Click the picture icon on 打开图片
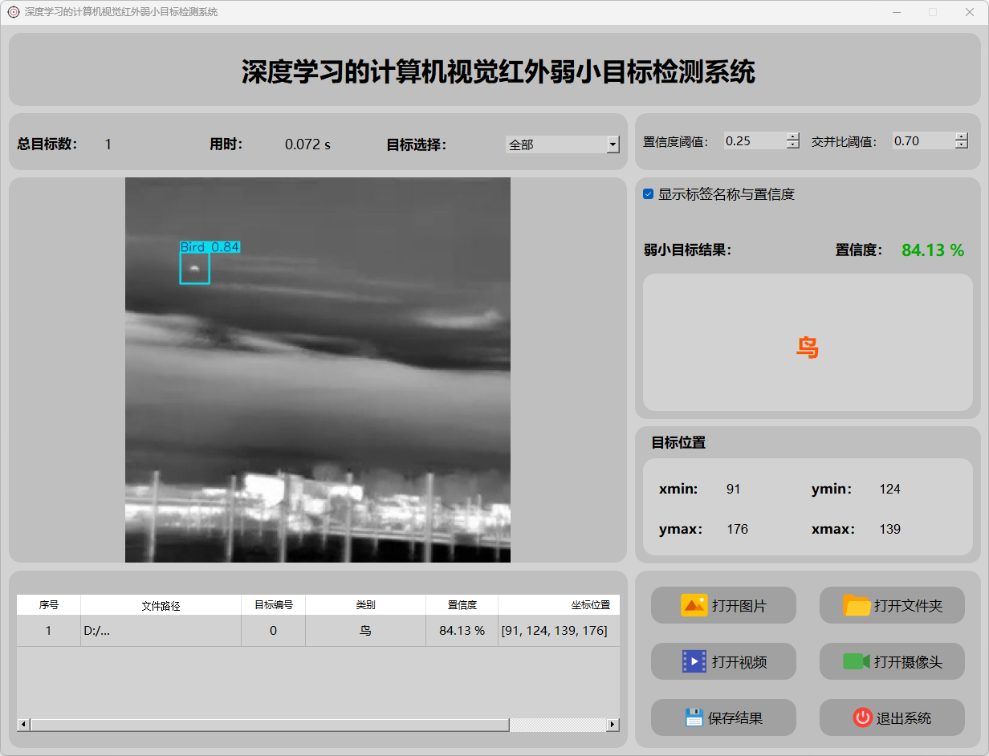 pyautogui.click(x=694, y=605)
